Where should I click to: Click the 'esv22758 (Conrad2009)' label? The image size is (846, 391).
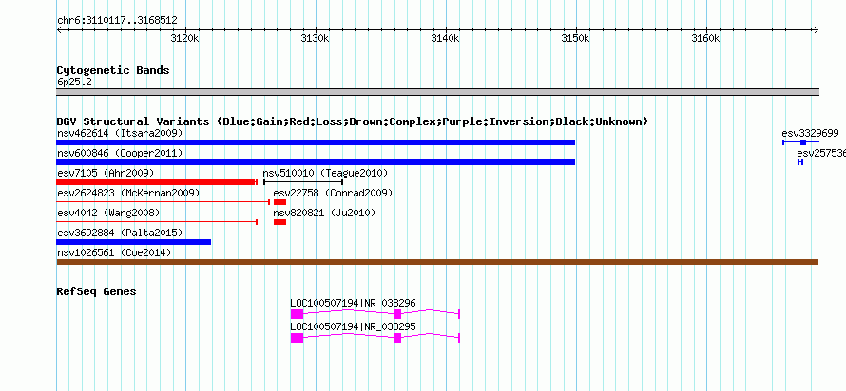pyautogui.click(x=333, y=193)
